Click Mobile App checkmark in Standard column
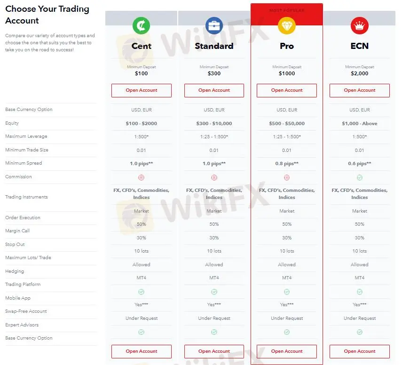402x365 pixels. pos(214,292)
